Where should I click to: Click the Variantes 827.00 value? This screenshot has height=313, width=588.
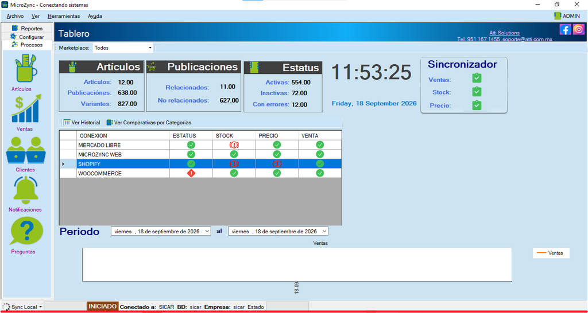[127, 104]
